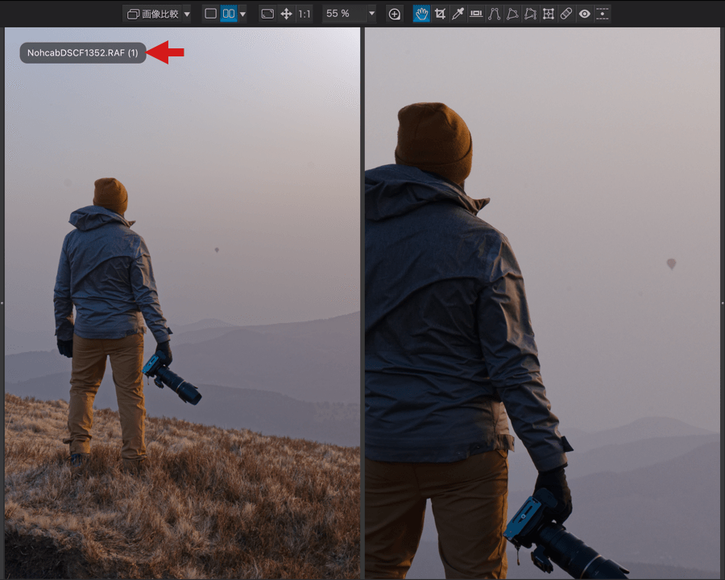The image size is (725, 580).
Task: Select the horizon leveling tool
Action: tap(476, 14)
